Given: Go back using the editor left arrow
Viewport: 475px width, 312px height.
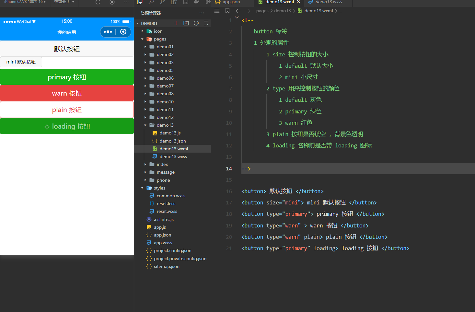Looking at the screenshot, I should click(238, 11).
